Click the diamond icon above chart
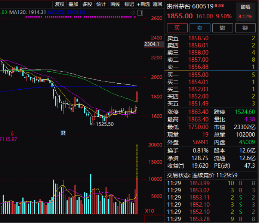Screen dimensions: 259x223 point(133,13)
